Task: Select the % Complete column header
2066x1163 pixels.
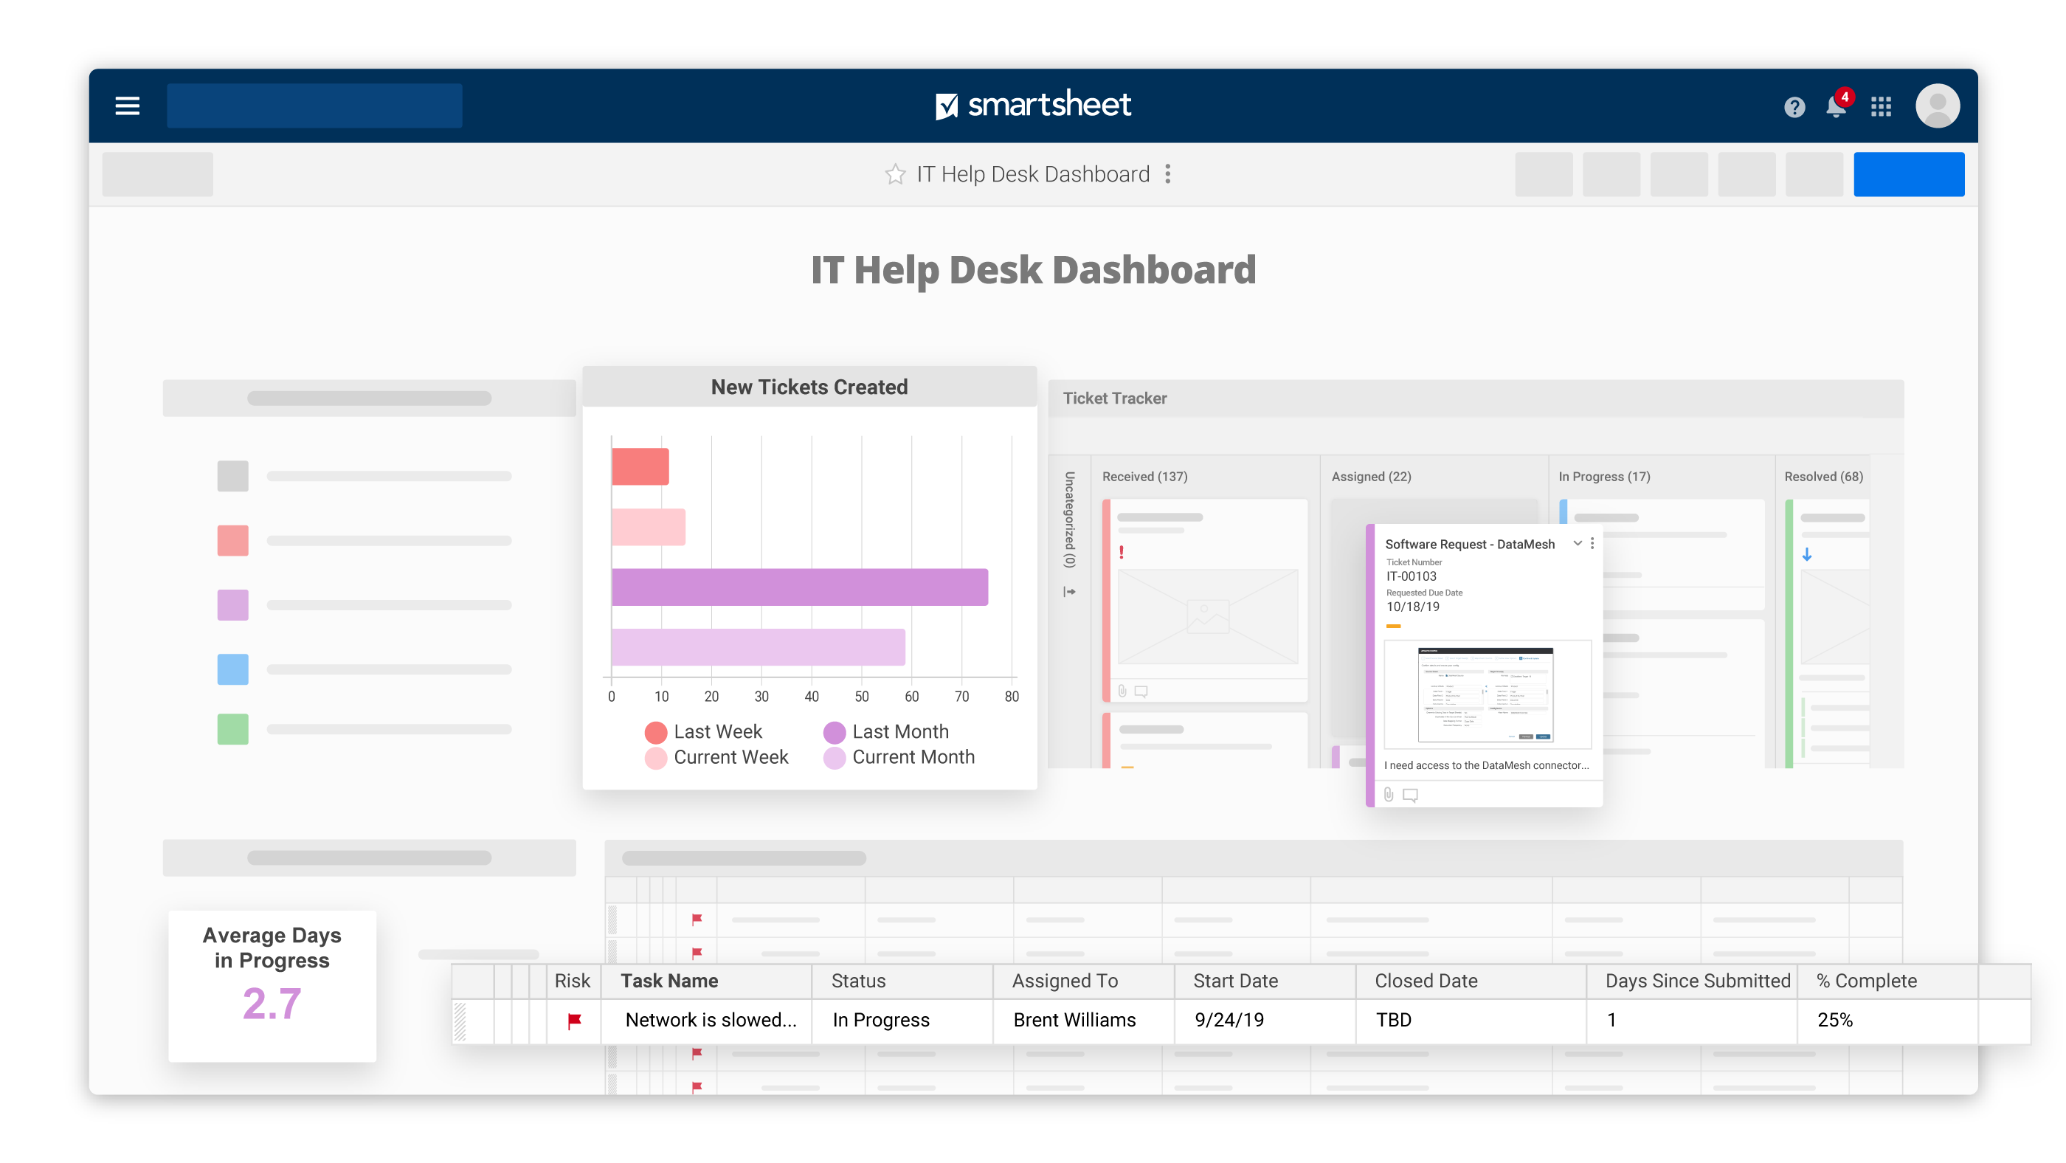Action: (x=1866, y=980)
